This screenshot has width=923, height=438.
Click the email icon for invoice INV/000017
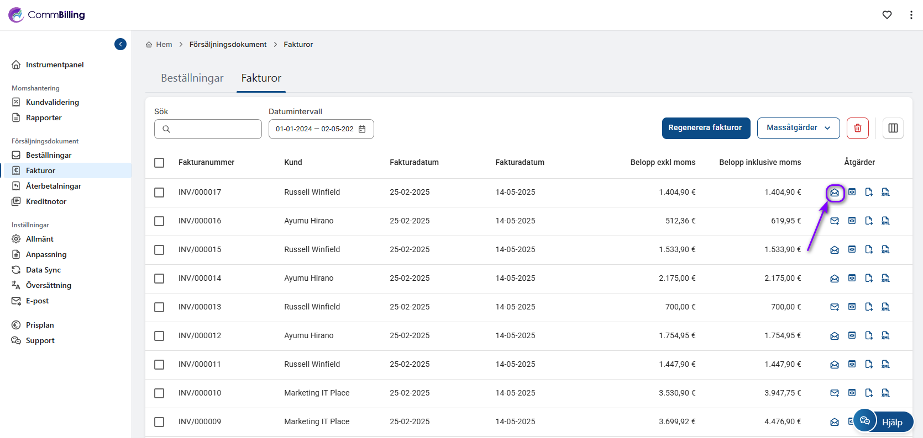click(x=835, y=193)
